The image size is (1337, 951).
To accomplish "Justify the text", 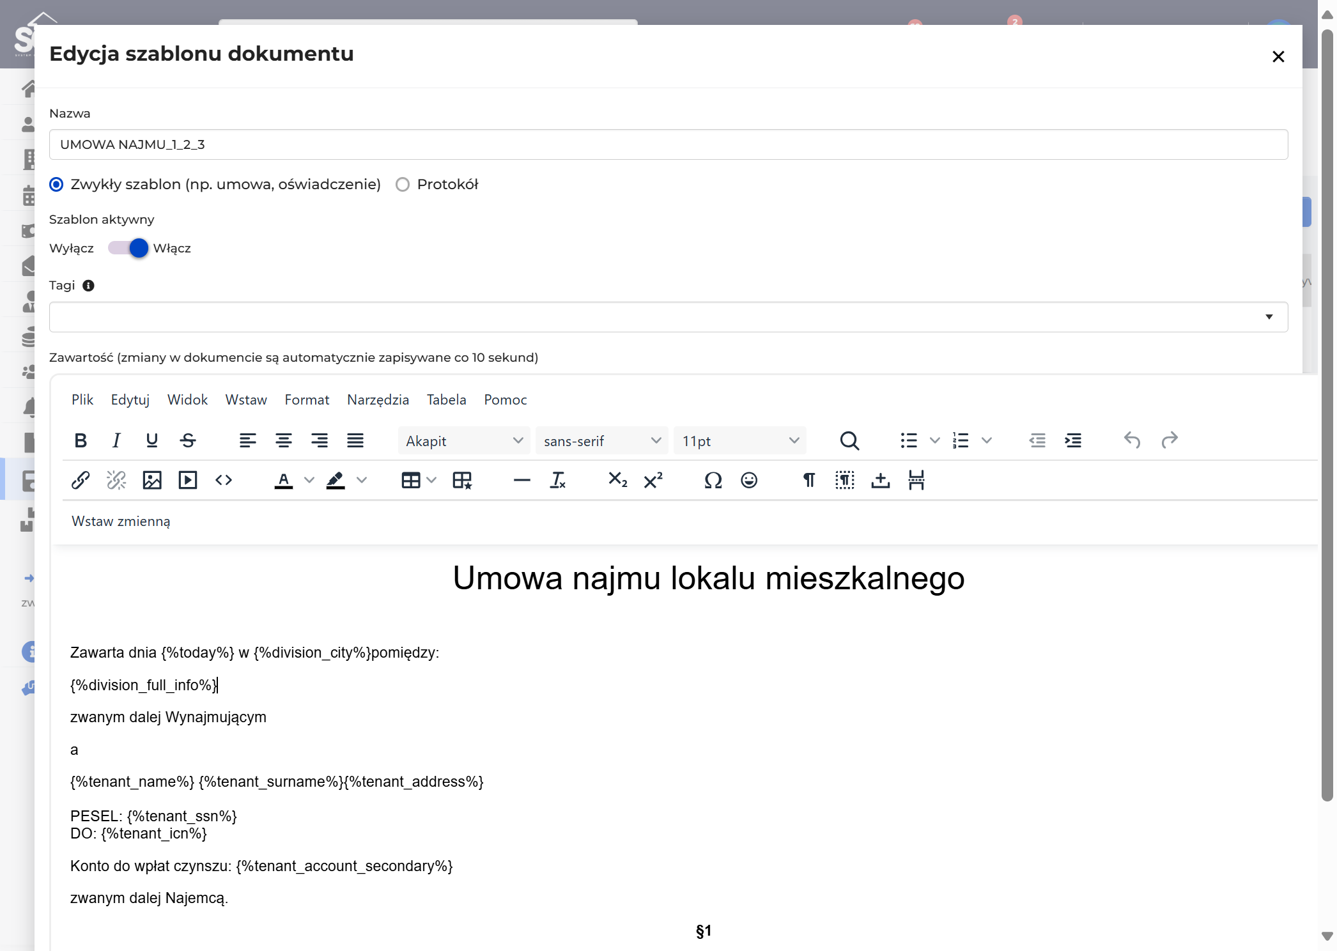I will (355, 440).
